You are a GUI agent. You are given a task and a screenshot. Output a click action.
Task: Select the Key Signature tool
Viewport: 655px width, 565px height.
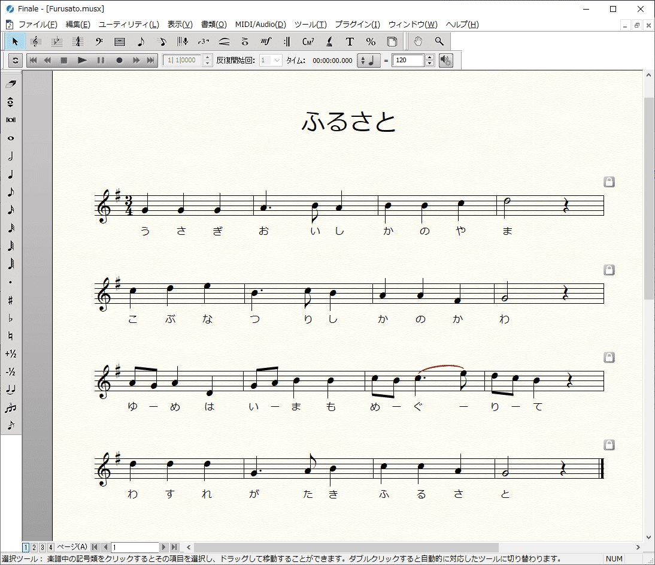tap(57, 41)
